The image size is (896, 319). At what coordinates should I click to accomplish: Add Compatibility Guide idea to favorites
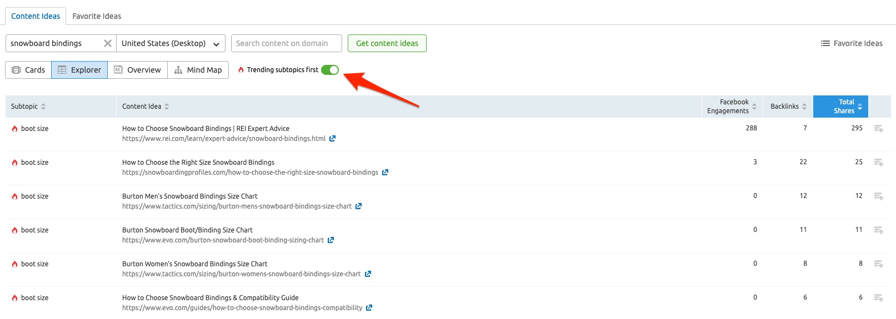878,298
